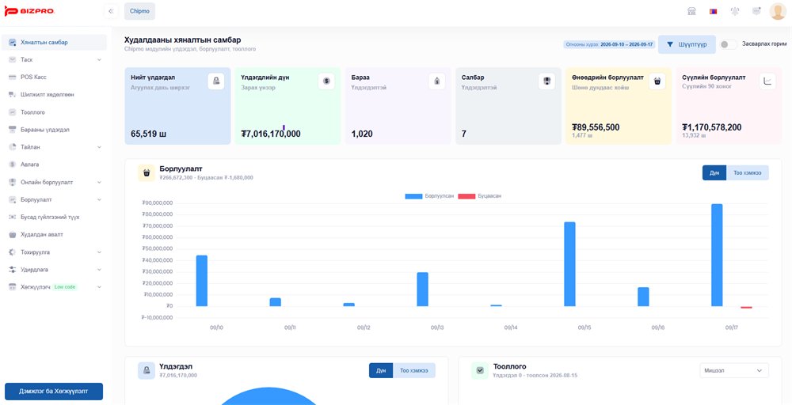The height and width of the screenshot is (405, 792).
Task: Click chart icon on Сүүлийн борлуулалт card
Action: (767, 81)
